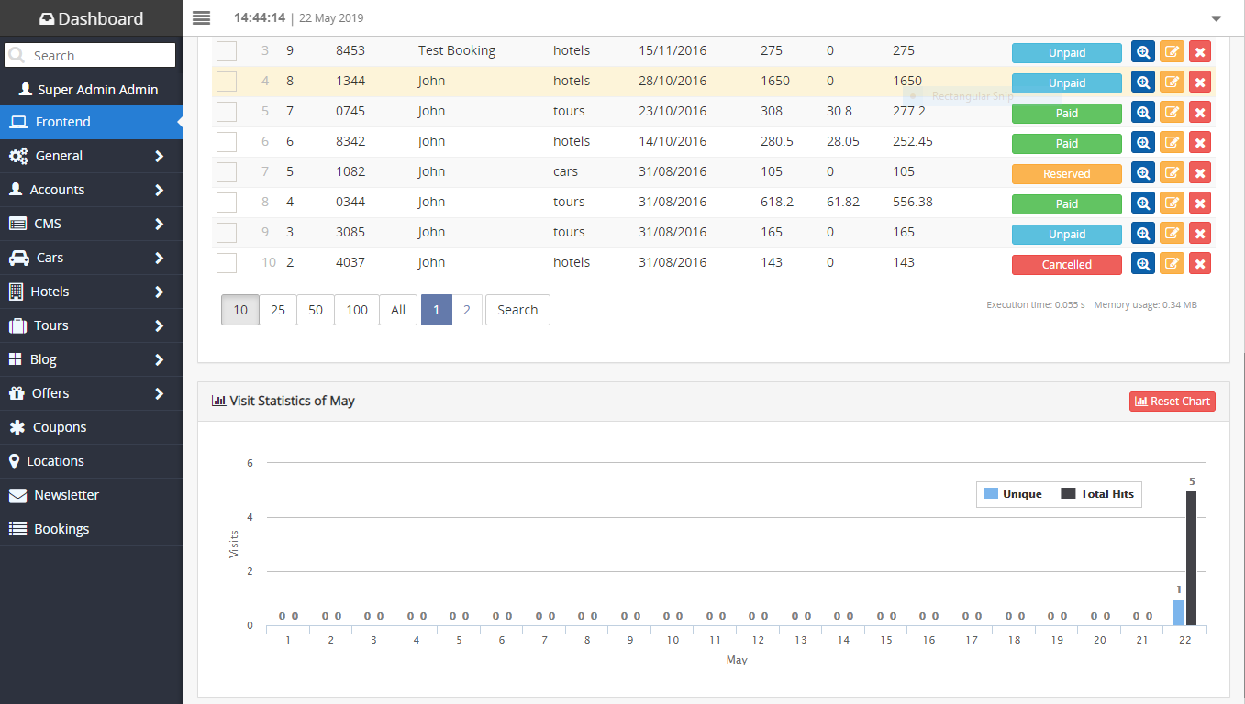Check the row for booking 1082
This screenshot has height=704, width=1245.
pyautogui.click(x=227, y=172)
